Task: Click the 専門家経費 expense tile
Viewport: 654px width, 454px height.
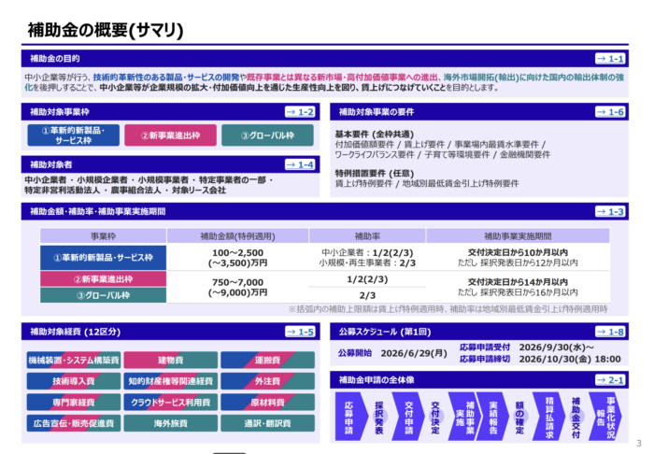Action: (74, 403)
